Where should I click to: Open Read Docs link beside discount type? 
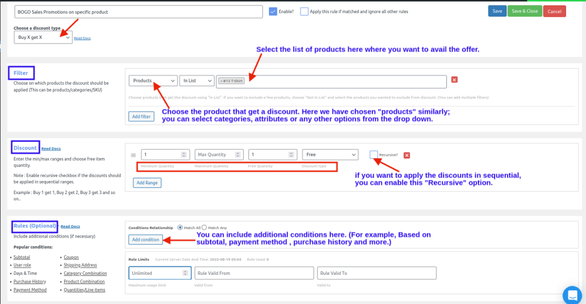[x=82, y=38]
